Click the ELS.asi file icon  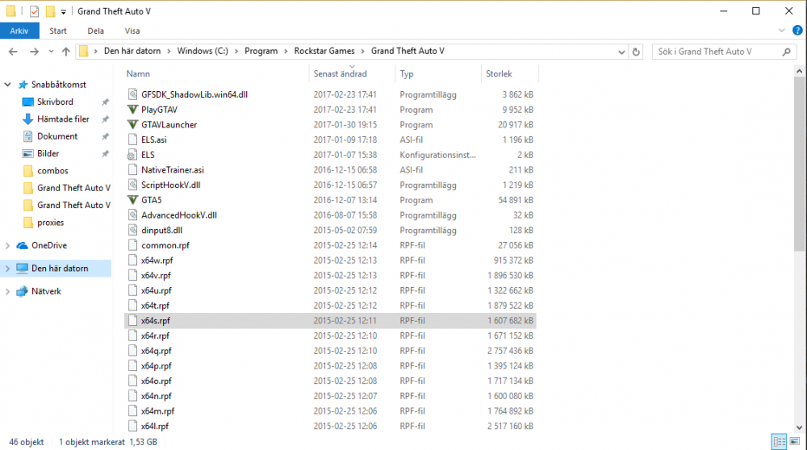(133, 140)
